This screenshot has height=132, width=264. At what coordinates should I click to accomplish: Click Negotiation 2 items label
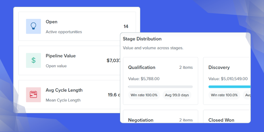[186, 120]
